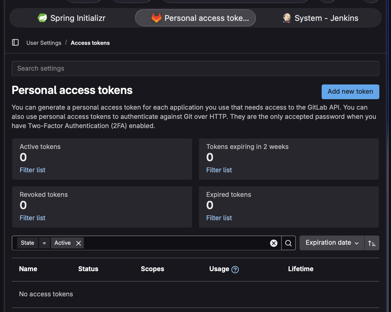This screenshot has height=312, width=391.
Task: Click the GitLab fox tab icon
Action: pyautogui.click(x=157, y=18)
